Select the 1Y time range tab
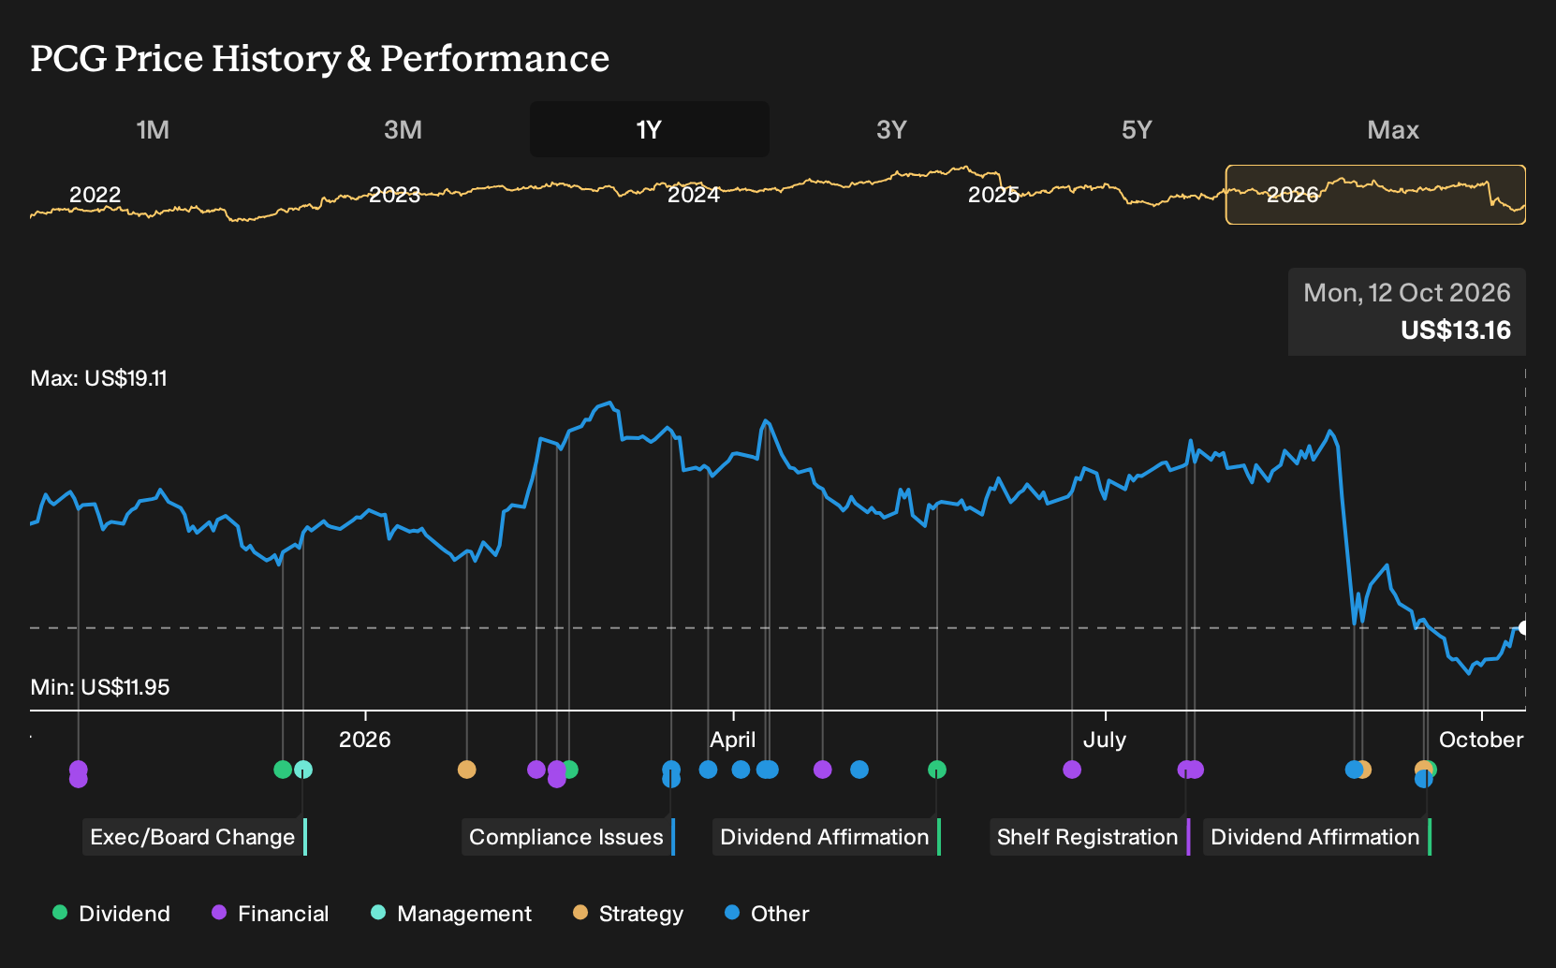Viewport: 1556px width, 968px height. click(x=650, y=129)
